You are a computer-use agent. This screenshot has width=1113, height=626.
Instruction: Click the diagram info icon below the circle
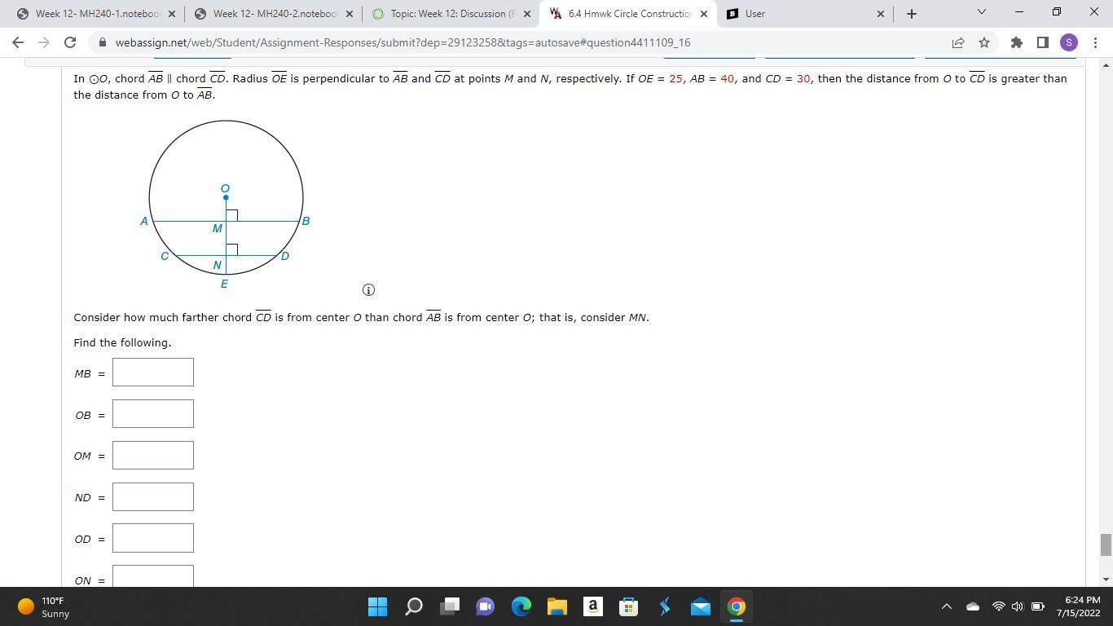pyautogui.click(x=368, y=290)
